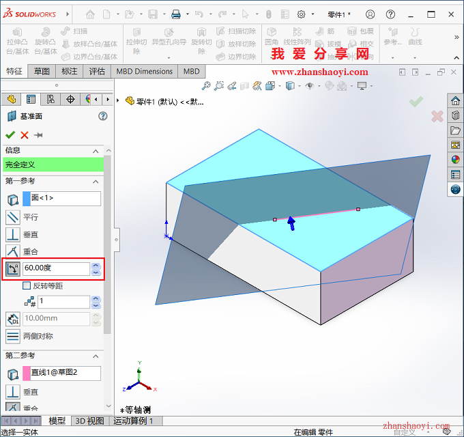Switch to the FeatureManager design tree tab
Screen dimensions: 464x437
tap(11, 99)
